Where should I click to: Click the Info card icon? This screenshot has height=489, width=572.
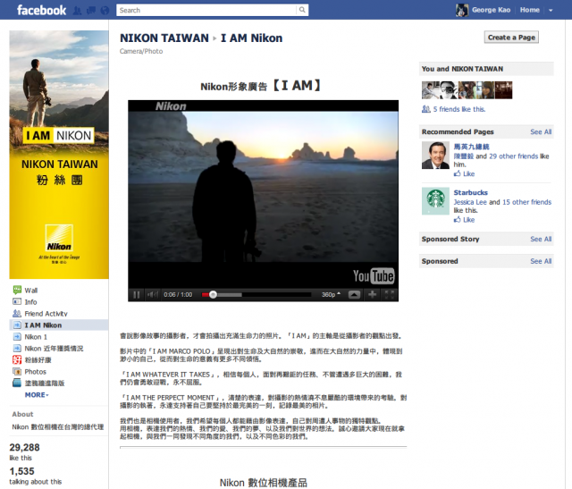[x=17, y=302]
